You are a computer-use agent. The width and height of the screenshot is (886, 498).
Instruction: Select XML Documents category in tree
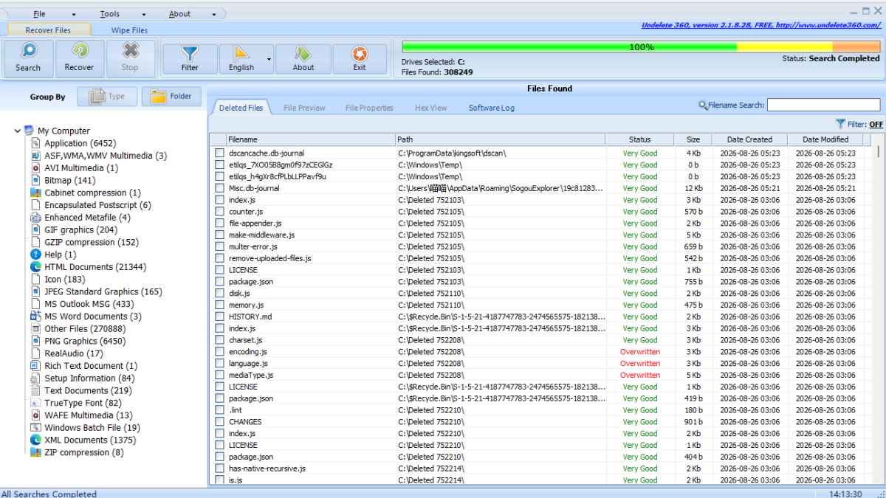(90, 440)
